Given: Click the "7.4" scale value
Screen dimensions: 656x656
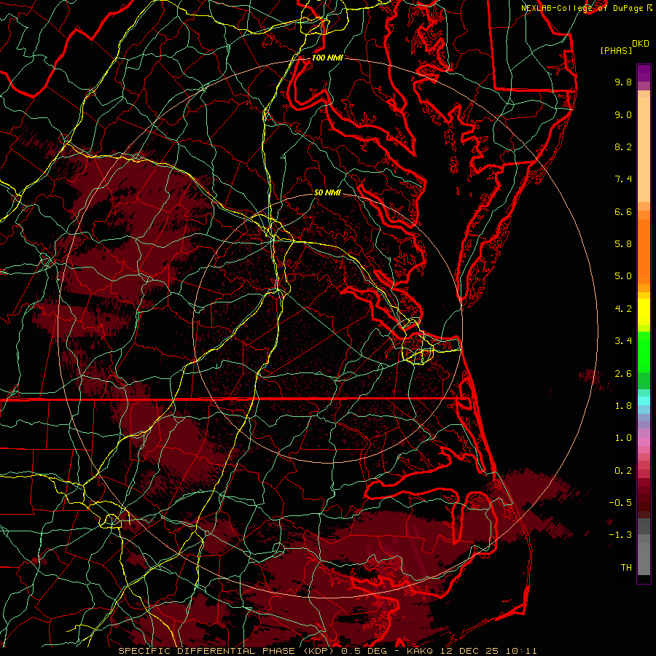Looking at the screenshot, I should click(x=623, y=179).
